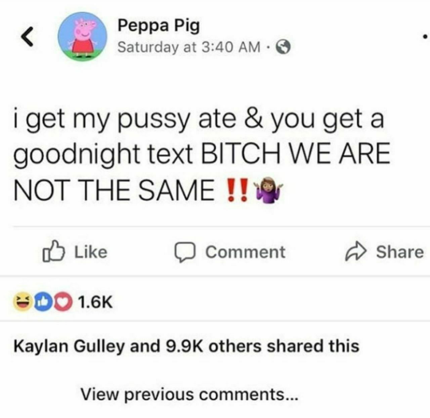Click the public globe privacy icon
This screenshot has width=430, height=418.
[x=283, y=47]
